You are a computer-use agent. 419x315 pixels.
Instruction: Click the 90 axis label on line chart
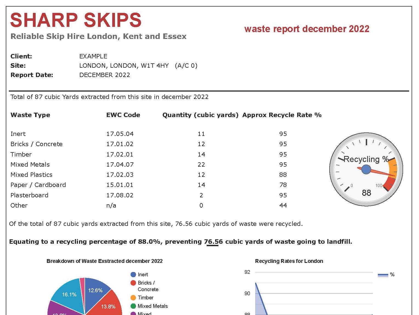(x=247, y=293)
